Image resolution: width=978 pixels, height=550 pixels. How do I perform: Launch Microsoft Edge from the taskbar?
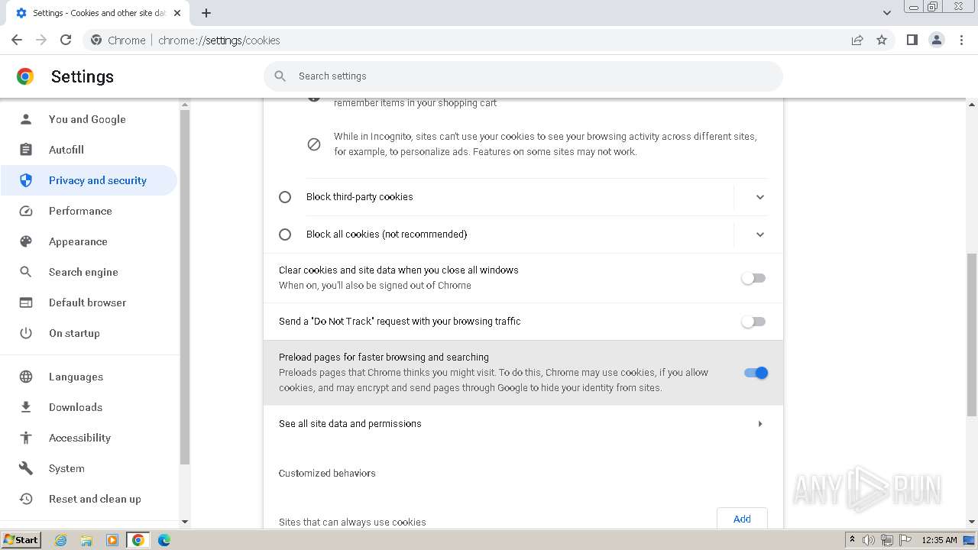164,540
